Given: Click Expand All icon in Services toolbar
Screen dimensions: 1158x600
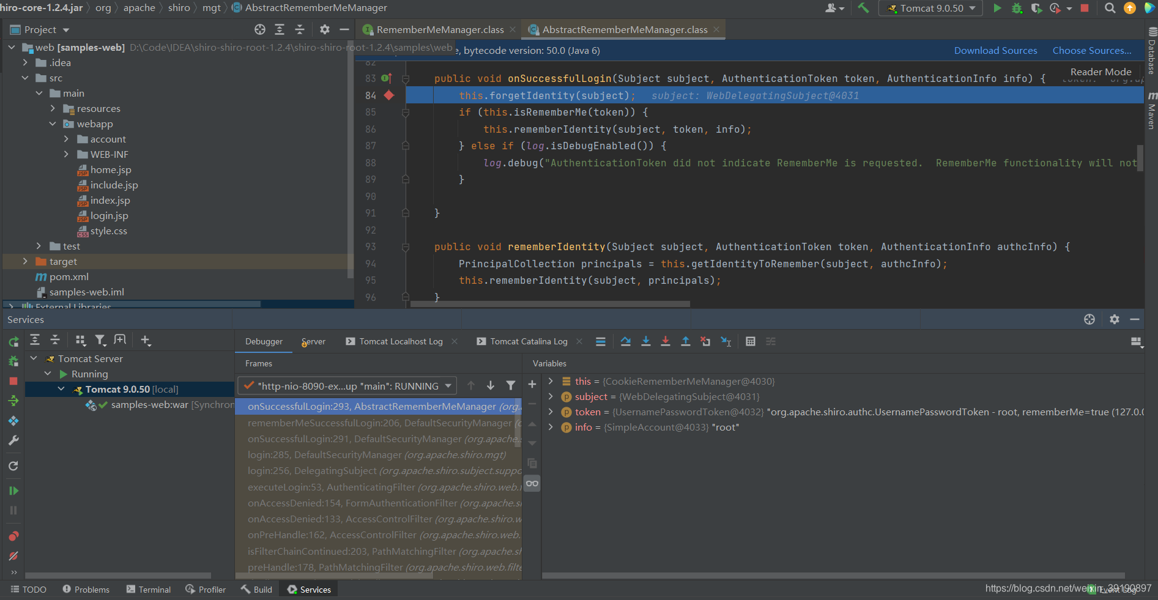Looking at the screenshot, I should 35,339.
